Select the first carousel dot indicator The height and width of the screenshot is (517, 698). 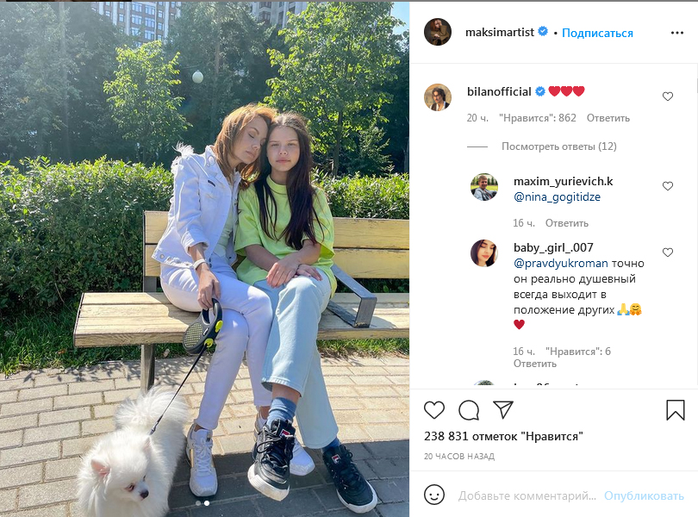[198, 503]
